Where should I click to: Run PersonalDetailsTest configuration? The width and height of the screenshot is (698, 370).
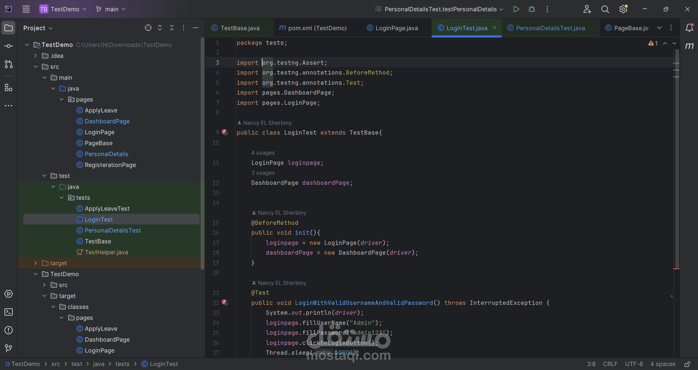pyautogui.click(x=516, y=9)
